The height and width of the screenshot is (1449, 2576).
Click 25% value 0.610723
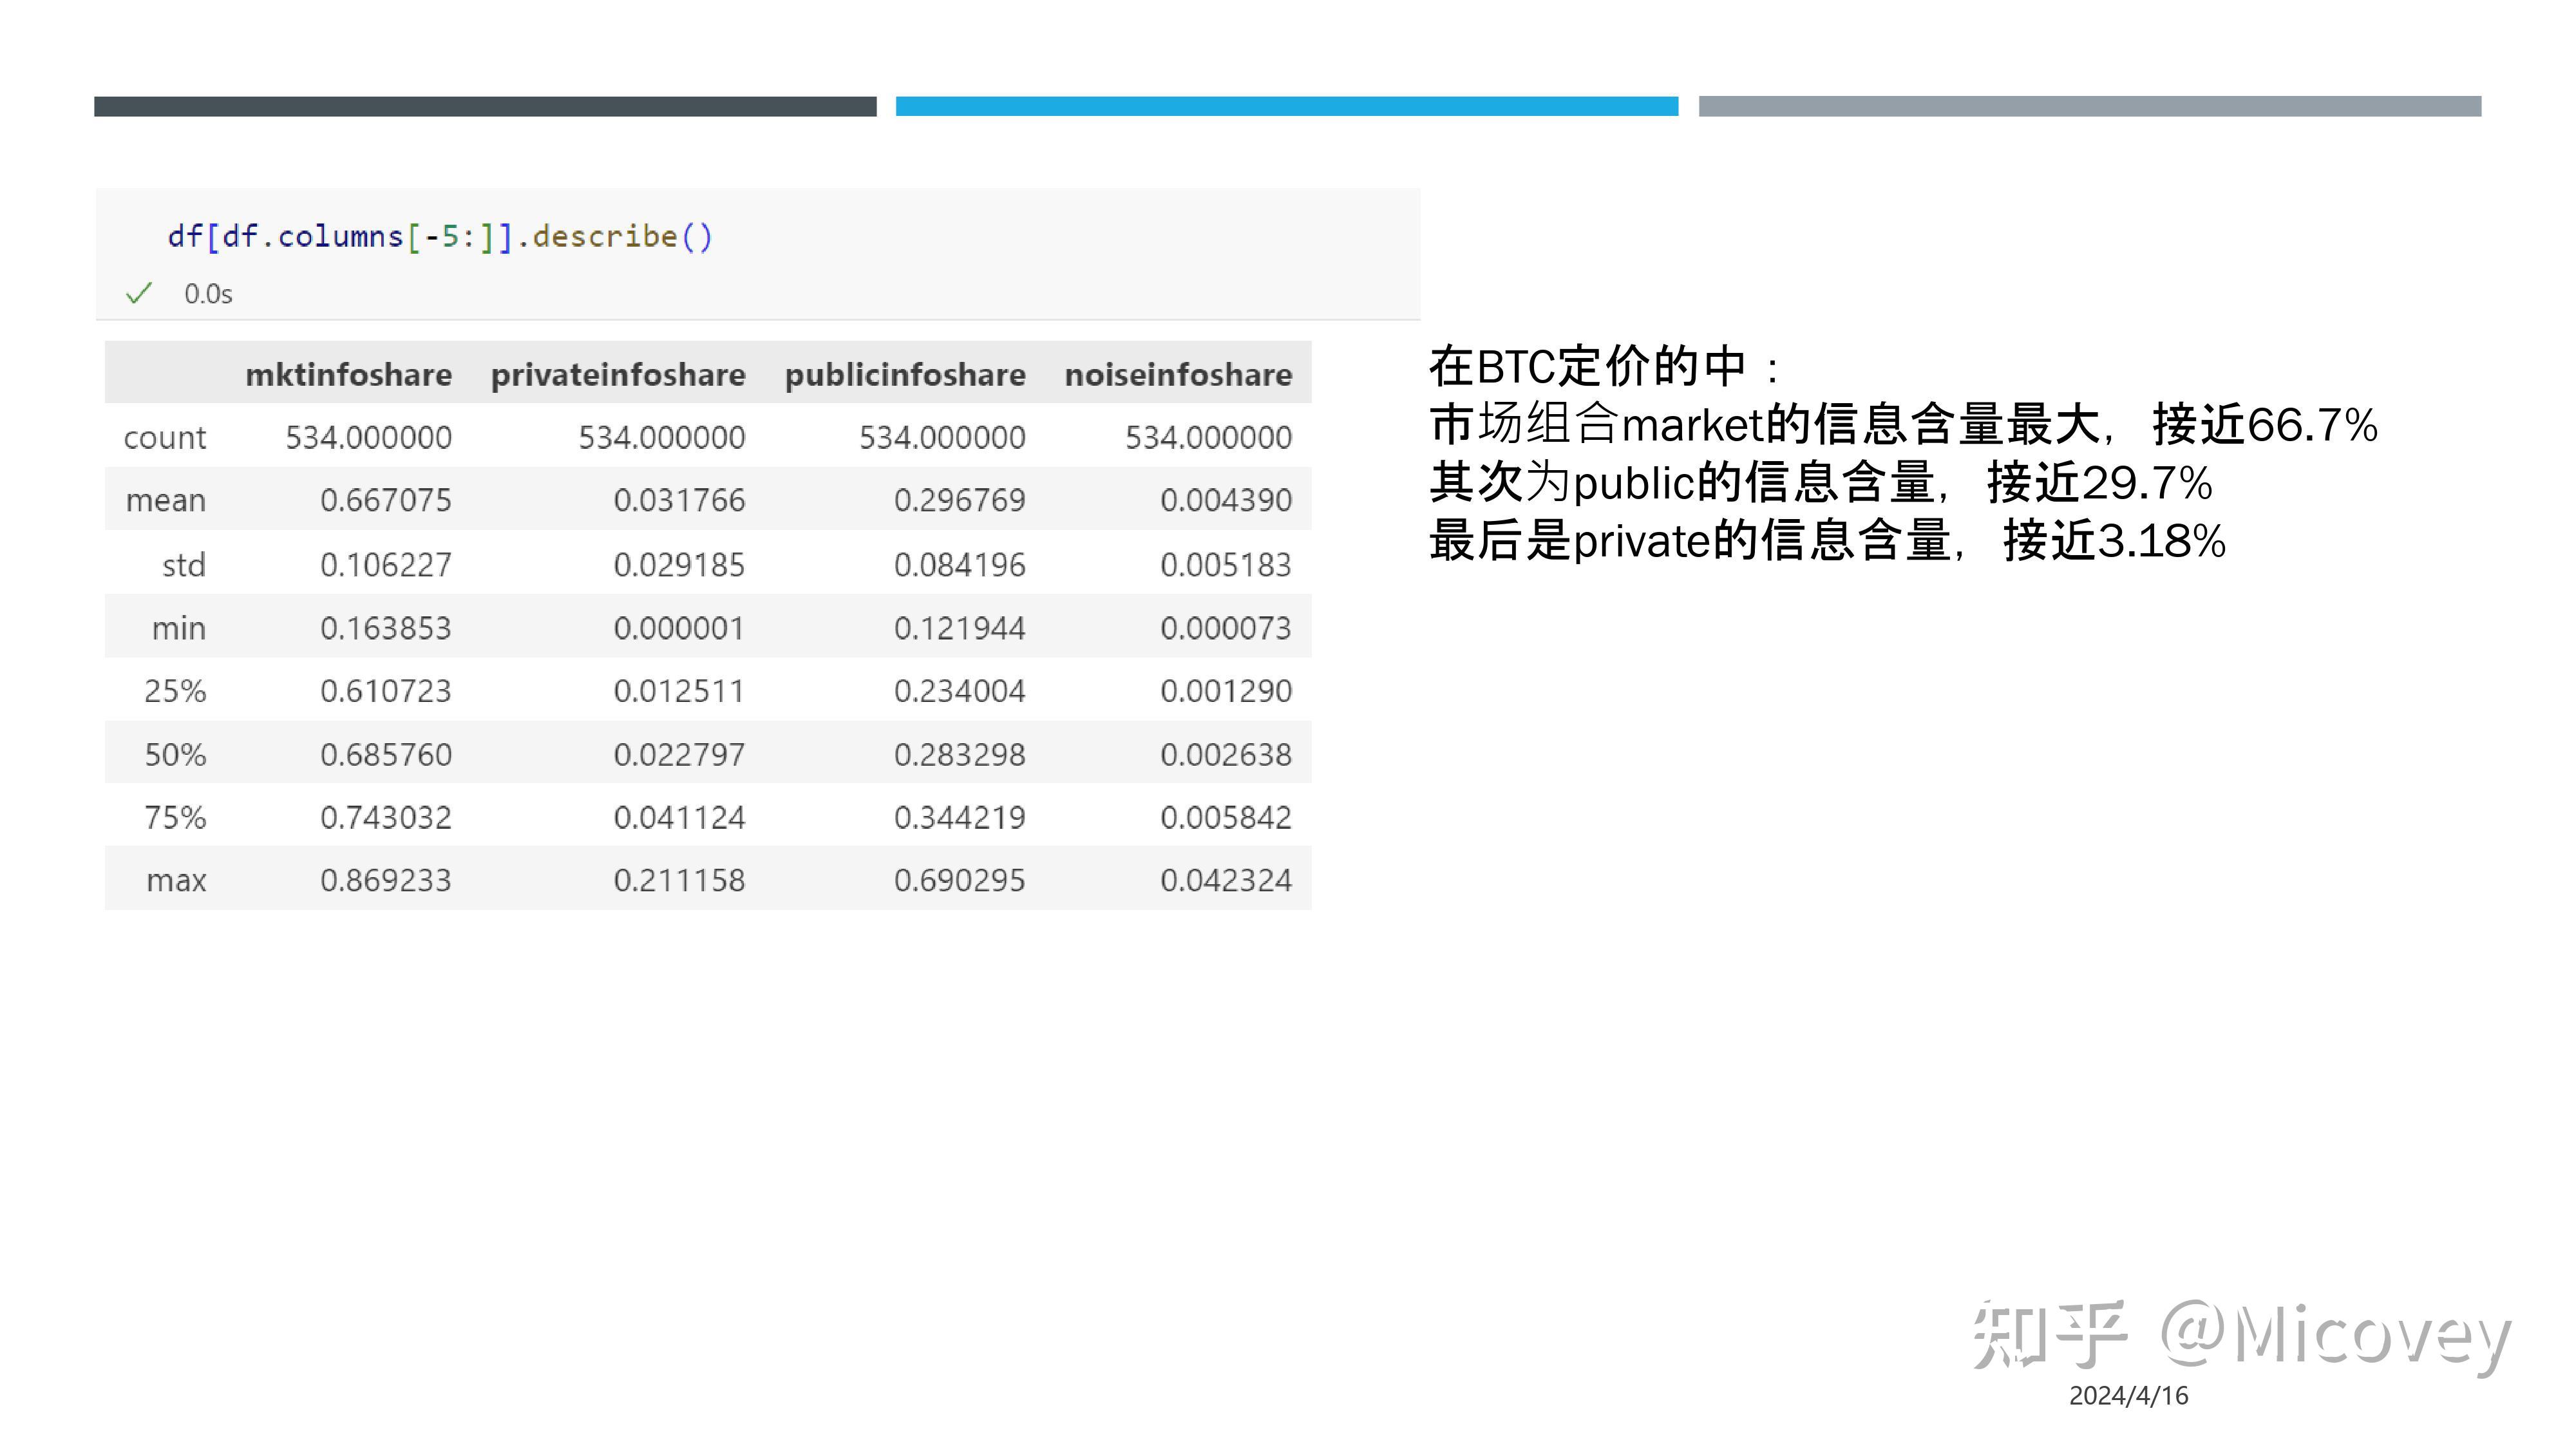[386, 691]
